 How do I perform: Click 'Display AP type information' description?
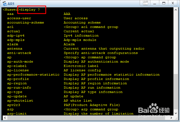click(x=93, y=92)
